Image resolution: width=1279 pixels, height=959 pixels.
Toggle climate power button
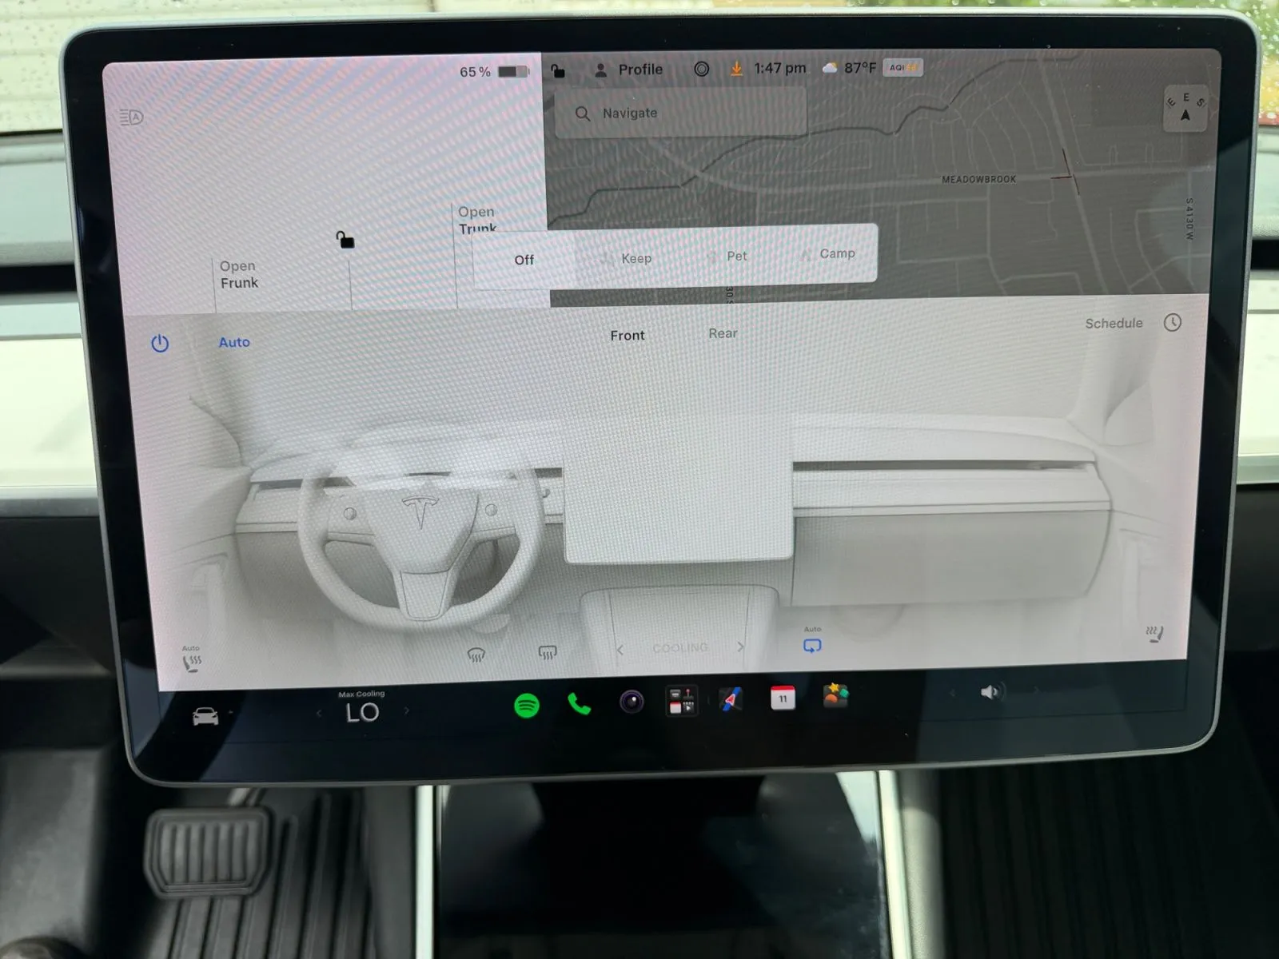point(160,344)
